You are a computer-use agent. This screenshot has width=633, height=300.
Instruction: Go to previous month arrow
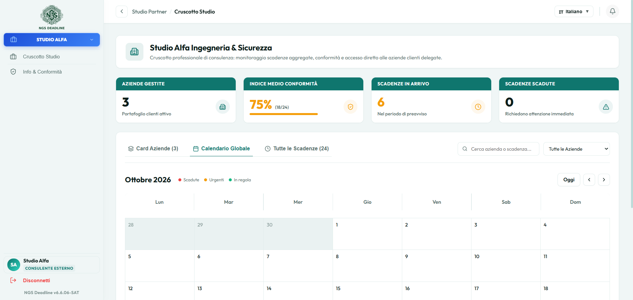pos(589,180)
